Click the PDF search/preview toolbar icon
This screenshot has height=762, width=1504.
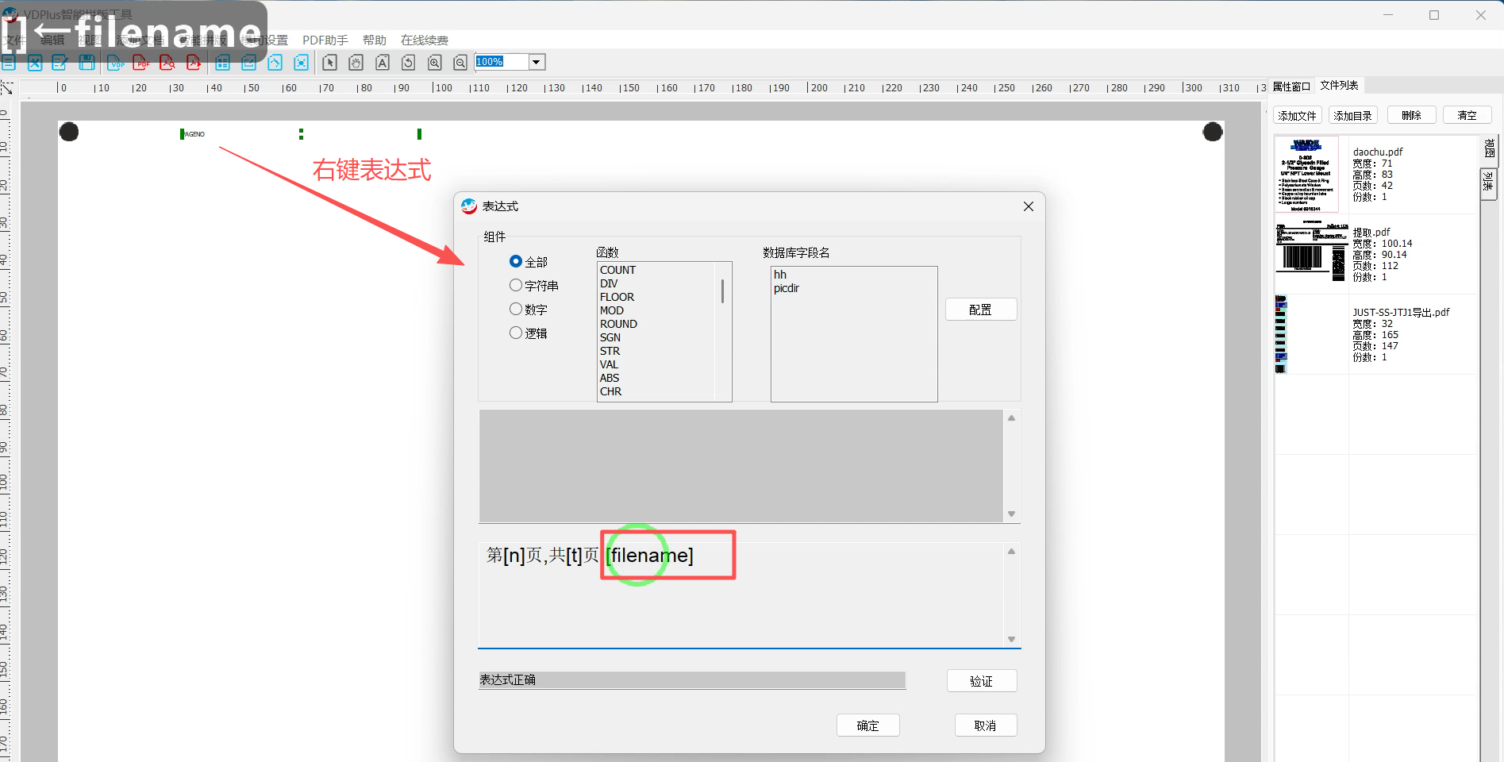click(167, 63)
